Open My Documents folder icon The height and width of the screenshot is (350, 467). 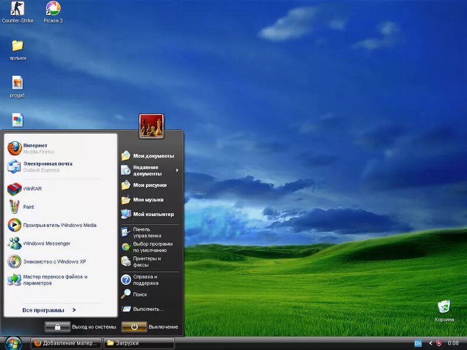pyautogui.click(x=126, y=156)
